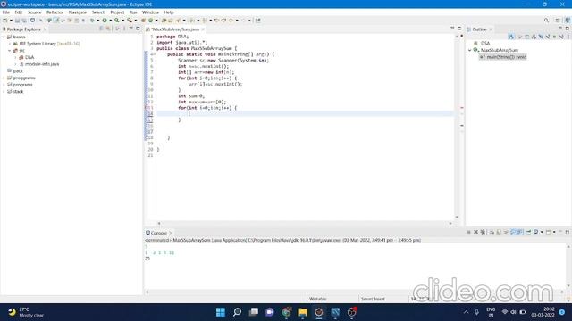Open the File menu

tap(6, 12)
